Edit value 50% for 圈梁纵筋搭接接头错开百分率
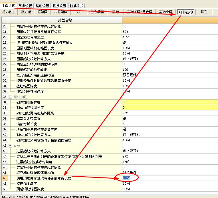This screenshot has width=218, height=198. click(x=170, y=32)
